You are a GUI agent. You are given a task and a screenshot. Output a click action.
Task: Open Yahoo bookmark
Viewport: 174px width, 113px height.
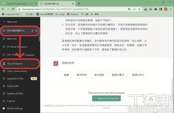pos(45,14)
